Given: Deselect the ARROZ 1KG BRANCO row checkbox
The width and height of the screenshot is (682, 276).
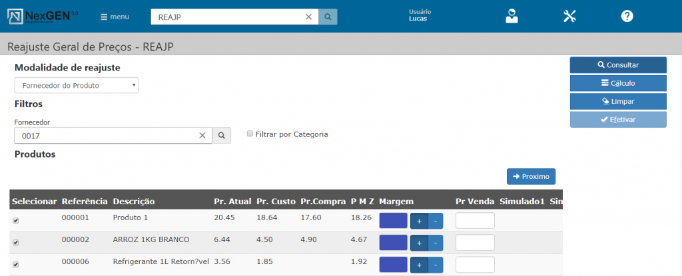Looking at the screenshot, I should point(16,243).
